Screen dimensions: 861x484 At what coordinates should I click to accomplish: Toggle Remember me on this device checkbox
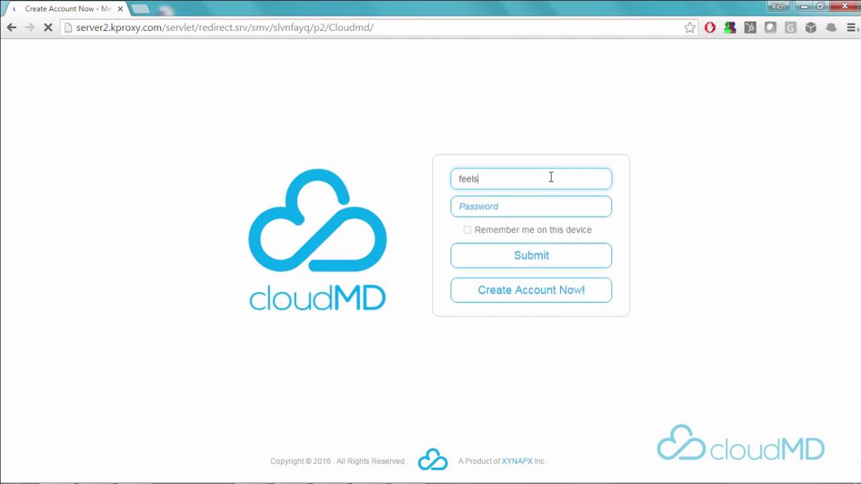[467, 230]
